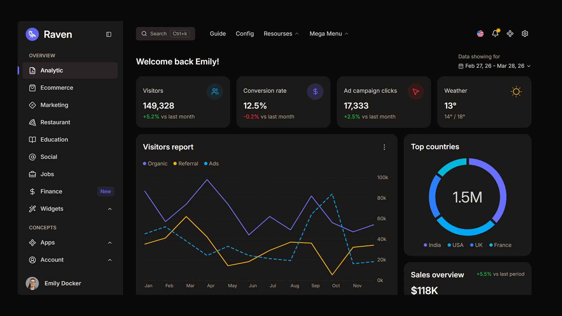The height and width of the screenshot is (316, 562).
Task: Toggle Referral series in chart legend
Action: point(186,164)
